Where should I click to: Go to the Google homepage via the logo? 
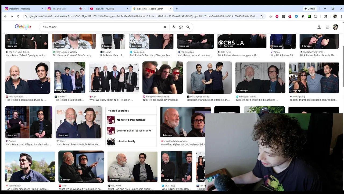(x=23, y=27)
